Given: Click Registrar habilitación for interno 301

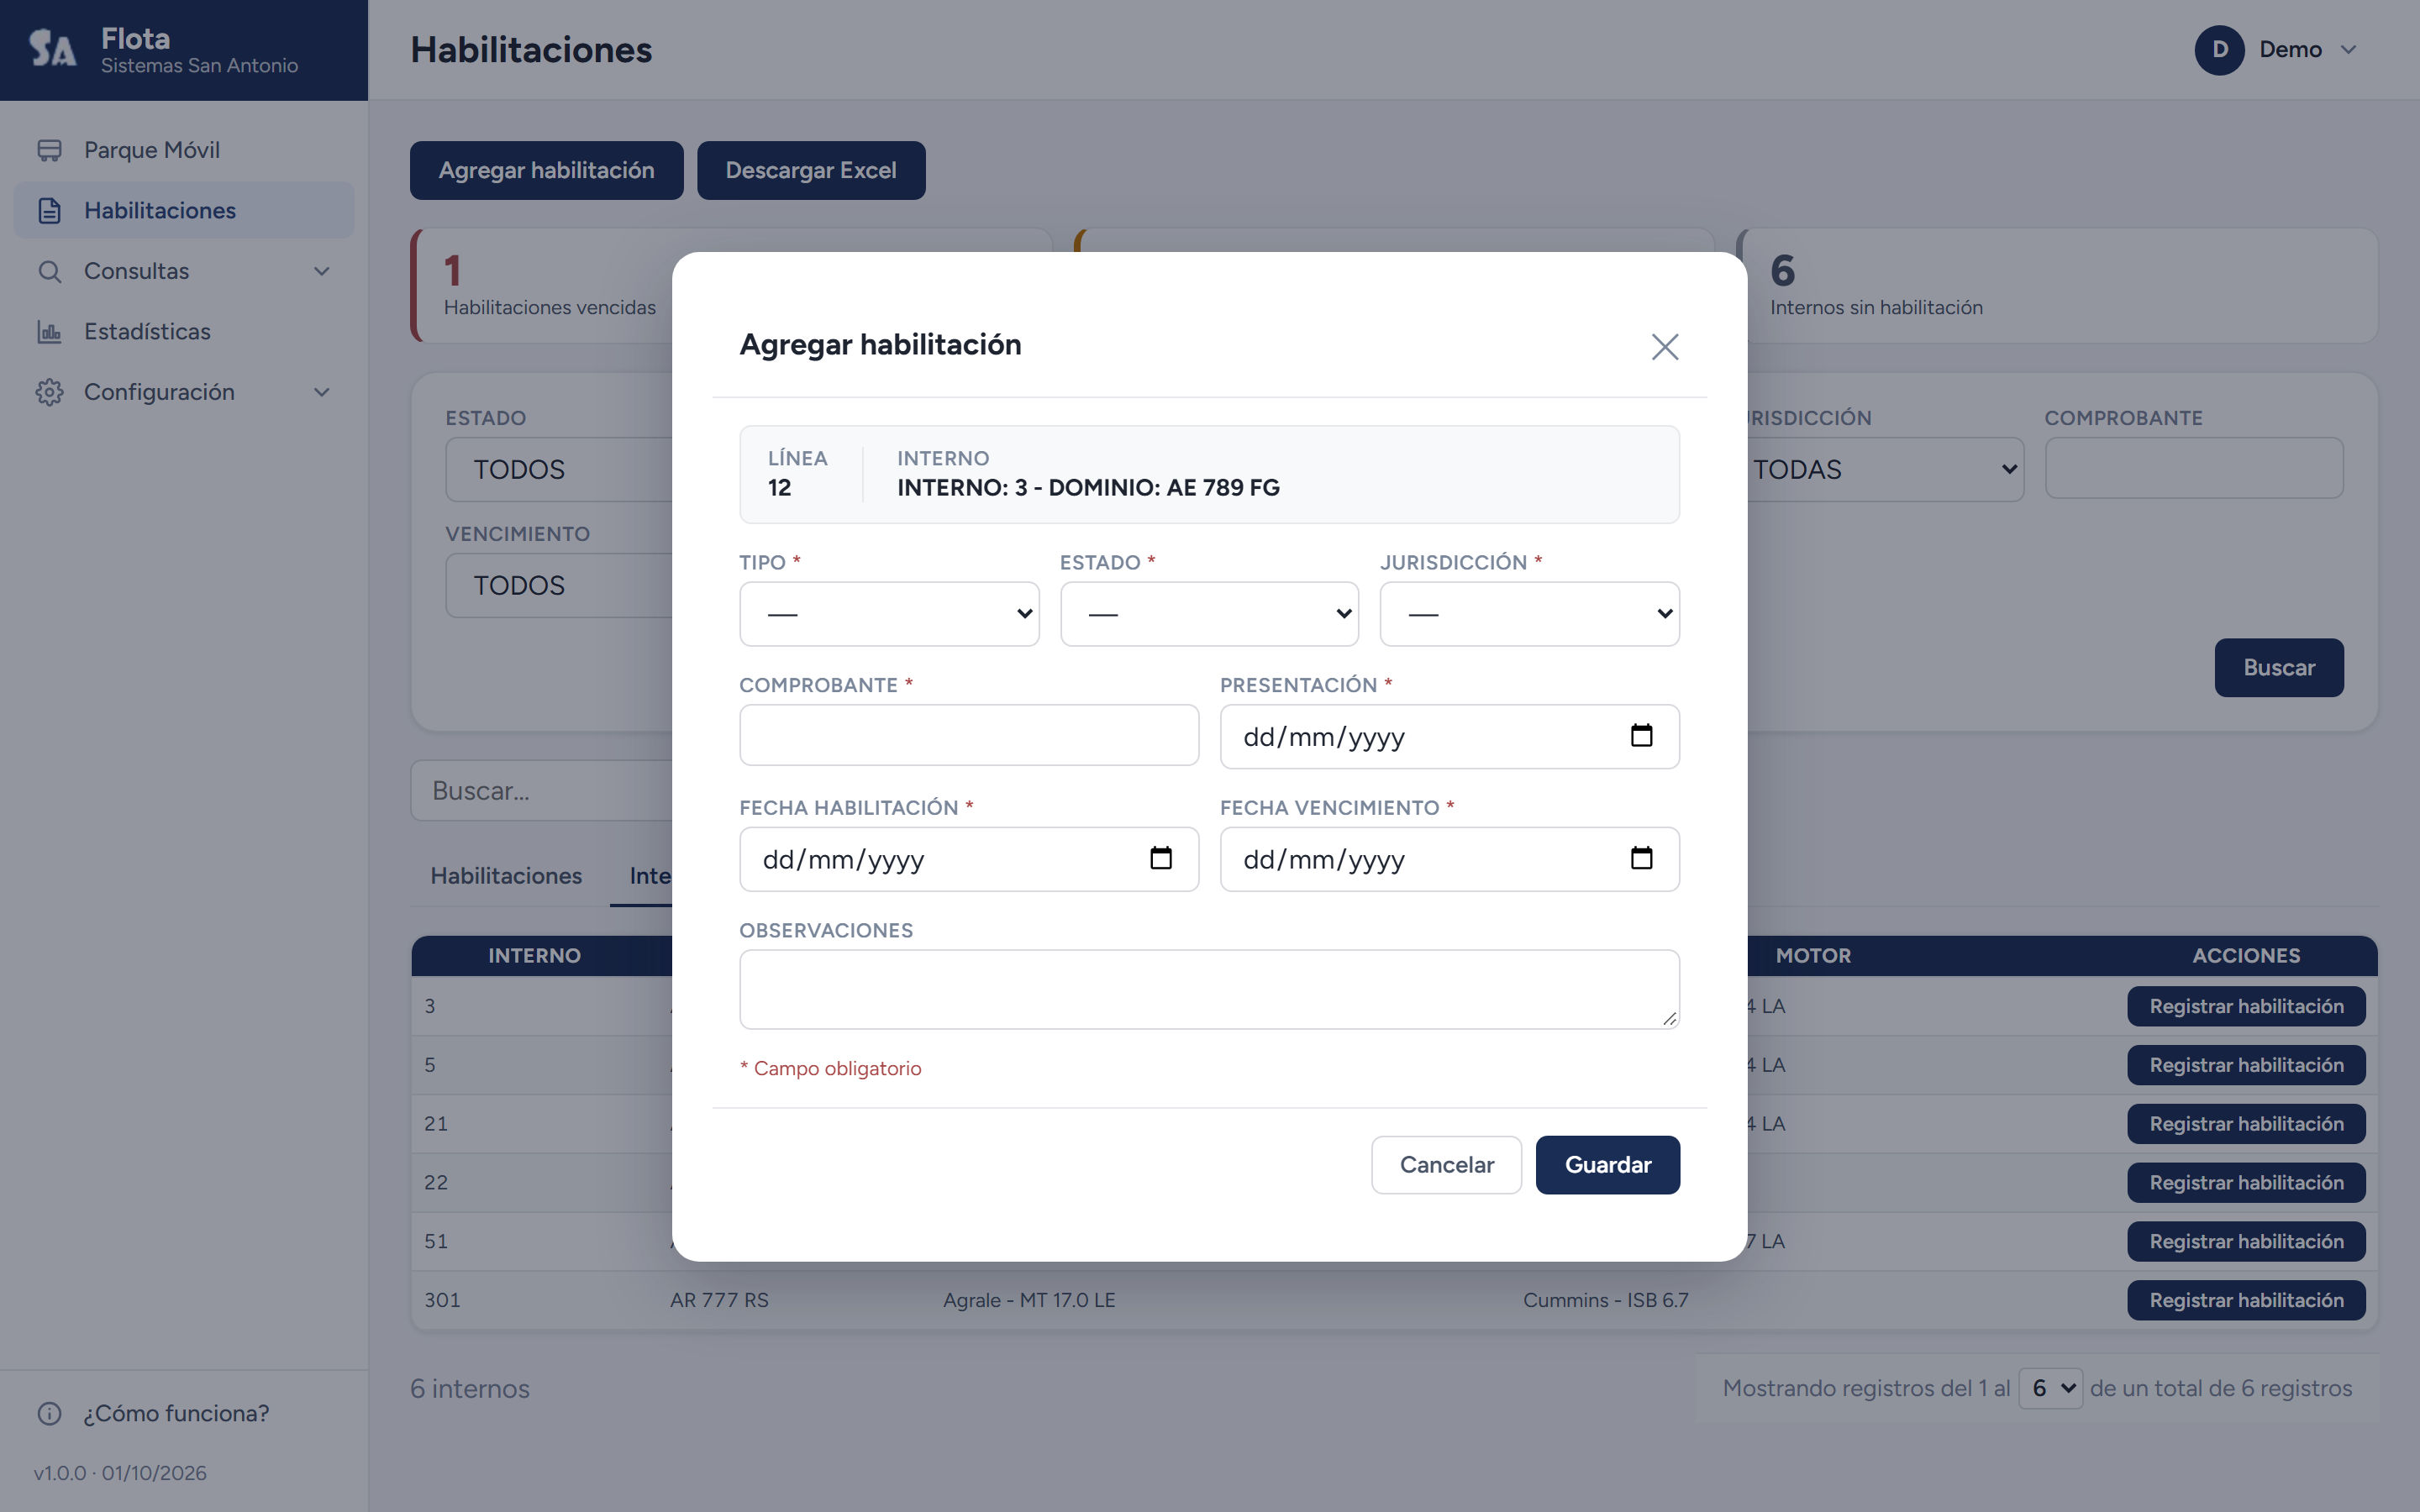Looking at the screenshot, I should click(2245, 1300).
